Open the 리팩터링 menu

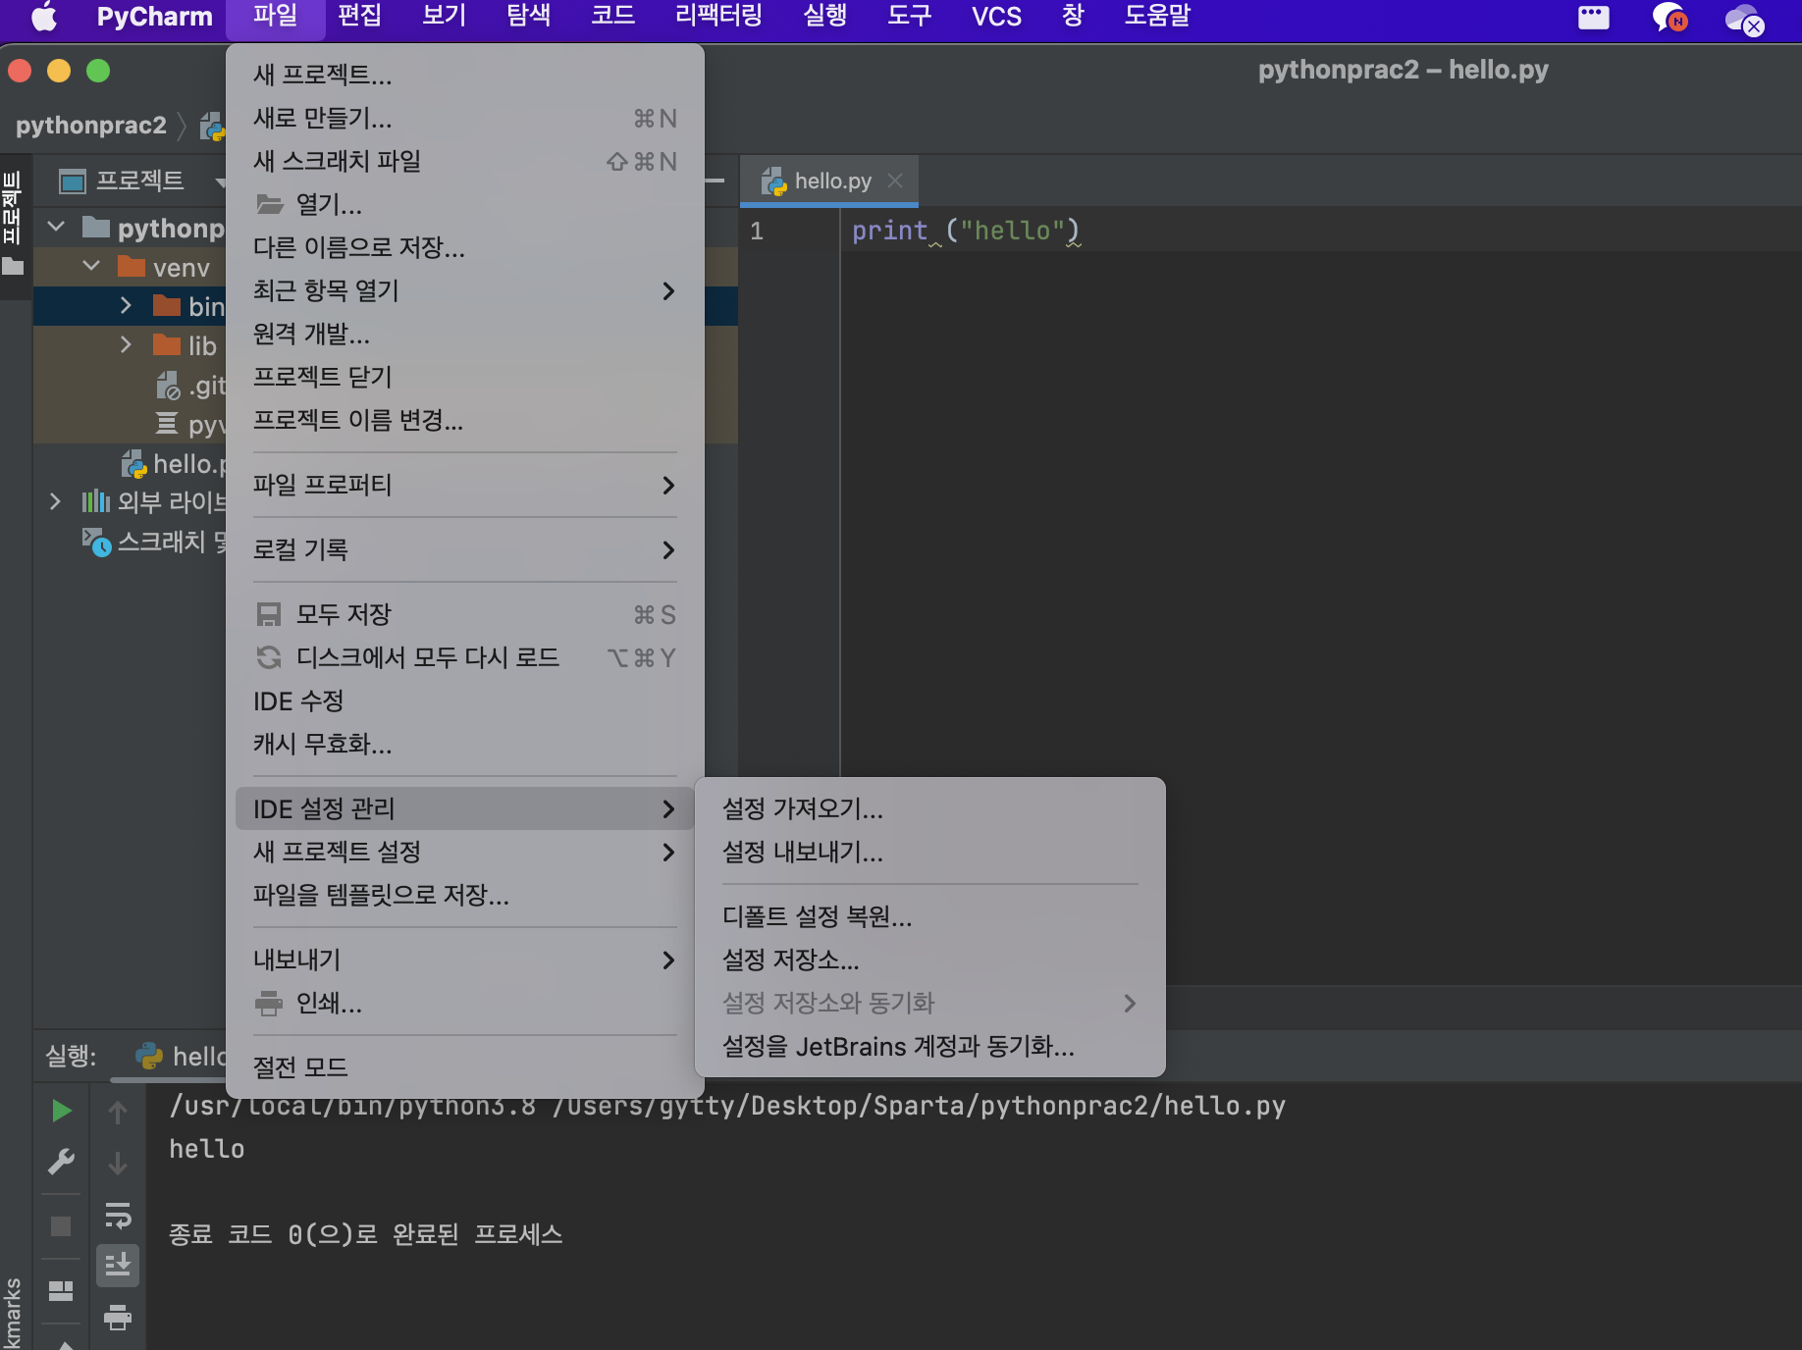click(718, 17)
